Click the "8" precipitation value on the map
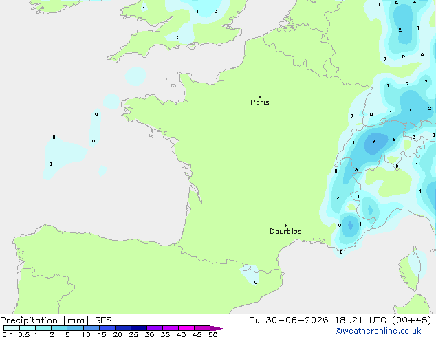436x337 pixels. (x=373, y=142)
